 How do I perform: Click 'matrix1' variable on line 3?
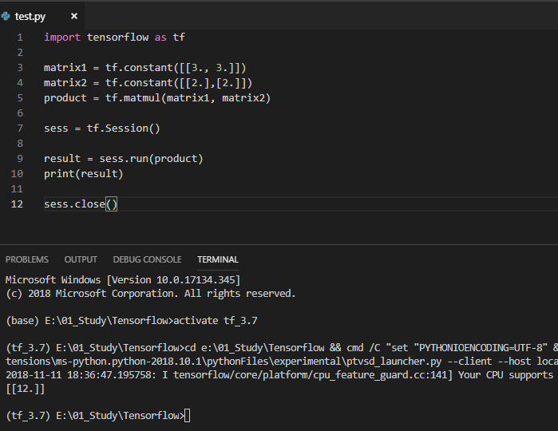click(x=65, y=68)
